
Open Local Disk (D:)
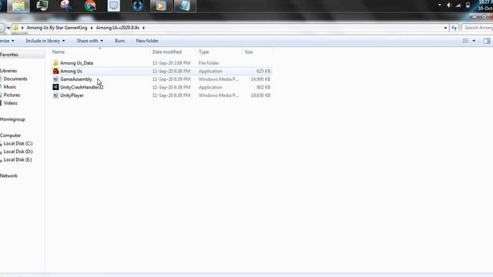click(x=18, y=152)
